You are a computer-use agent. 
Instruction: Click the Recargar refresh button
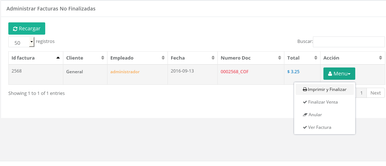(x=27, y=29)
